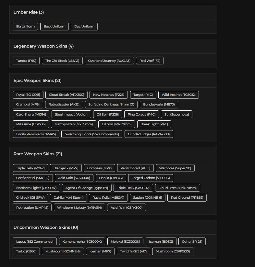This screenshot has width=255, height=267.
Task: Toggle Uncommon Weapon Skins (10) header
Action: coord(46,228)
